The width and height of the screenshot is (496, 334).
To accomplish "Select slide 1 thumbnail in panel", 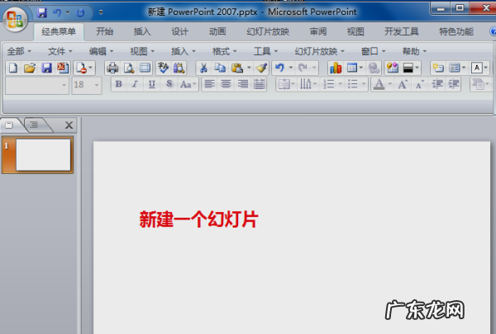I will pyautogui.click(x=43, y=154).
